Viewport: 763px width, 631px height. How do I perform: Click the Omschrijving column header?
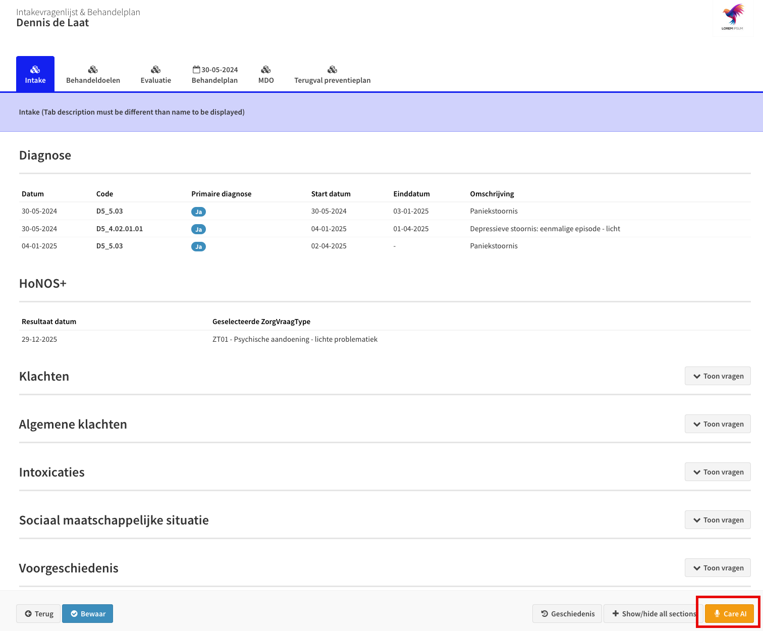[x=492, y=194]
